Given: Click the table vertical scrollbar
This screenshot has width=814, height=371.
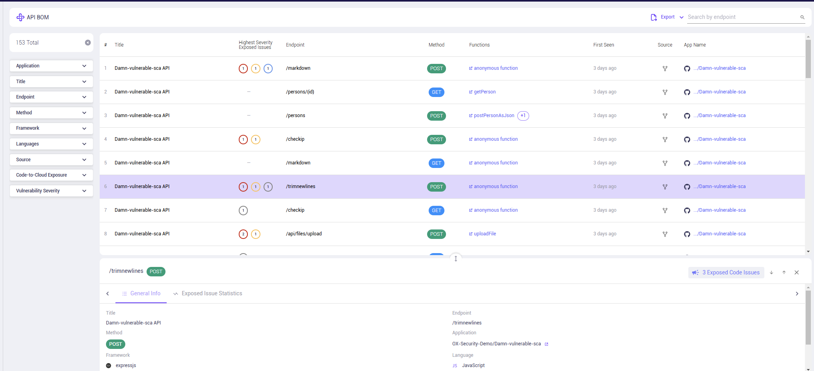Looking at the screenshot, I should tap(808, 59).
